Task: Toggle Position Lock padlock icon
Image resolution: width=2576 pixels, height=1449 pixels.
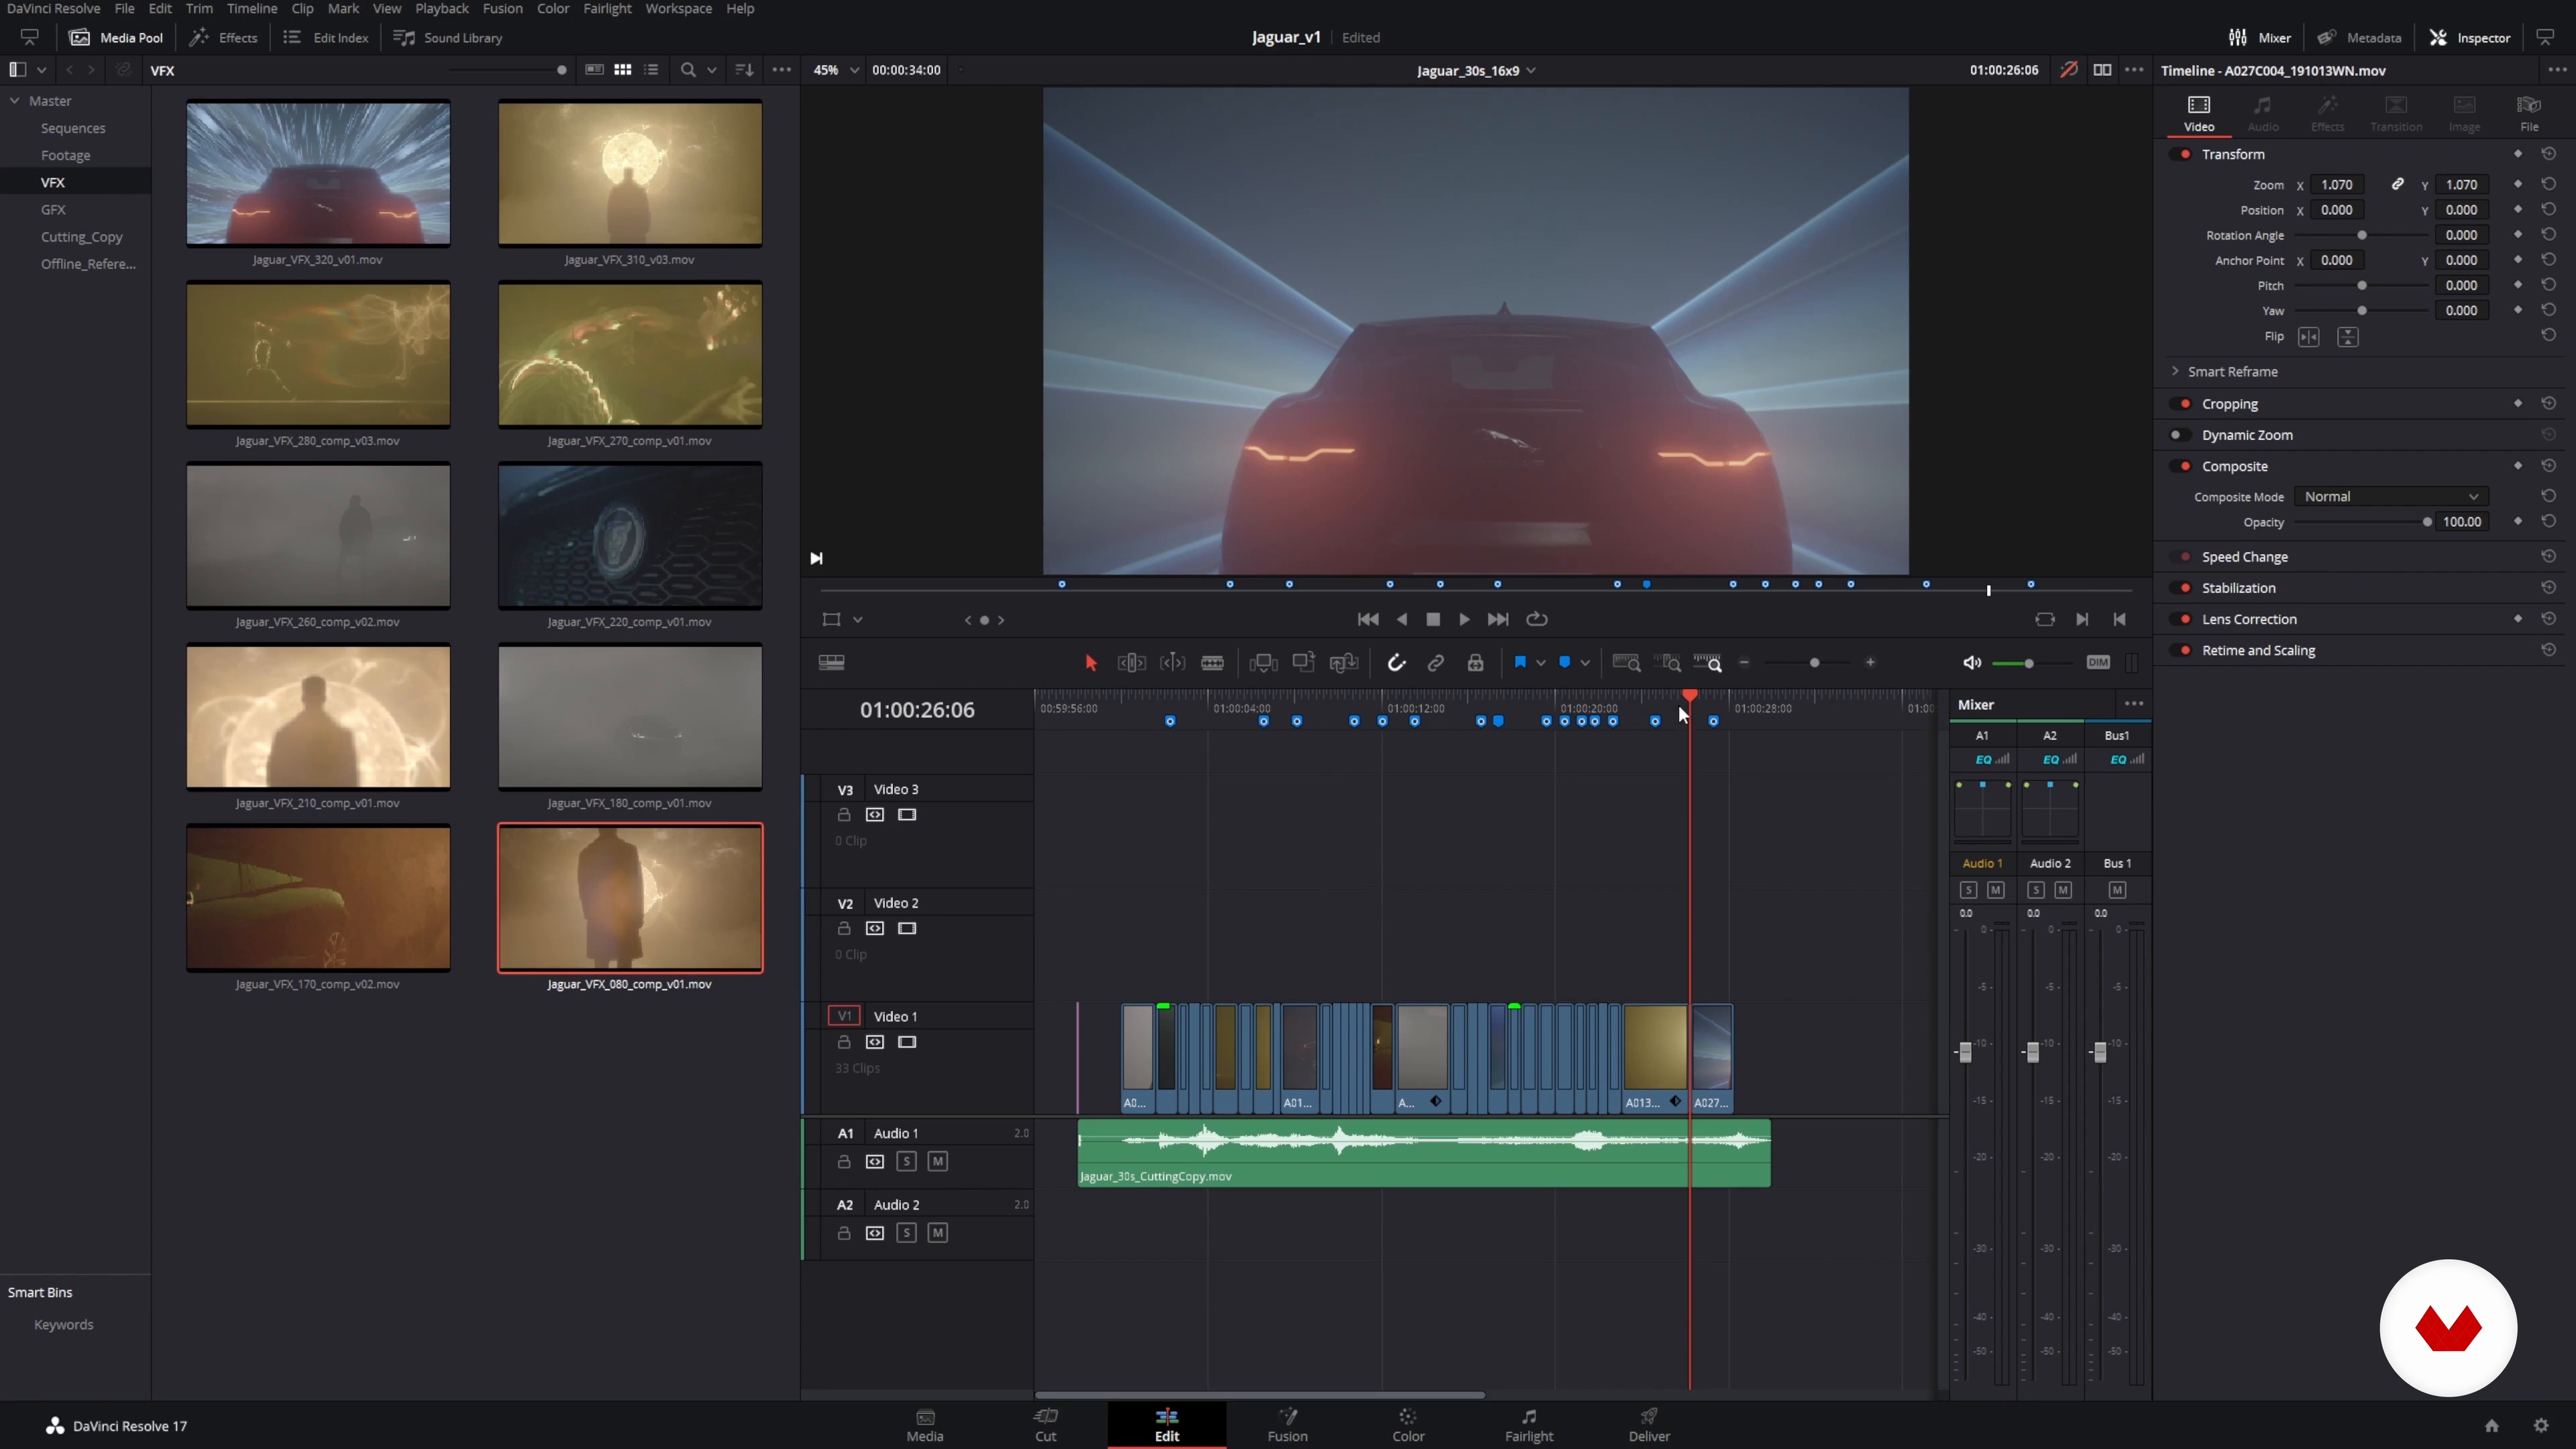Action: tap(1475, 663)
